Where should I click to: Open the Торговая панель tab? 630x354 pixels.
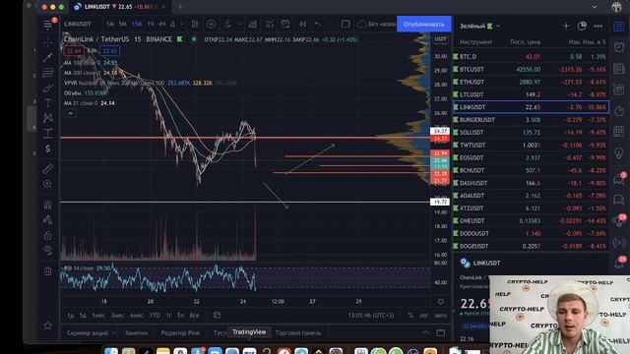tap(298, 333)
